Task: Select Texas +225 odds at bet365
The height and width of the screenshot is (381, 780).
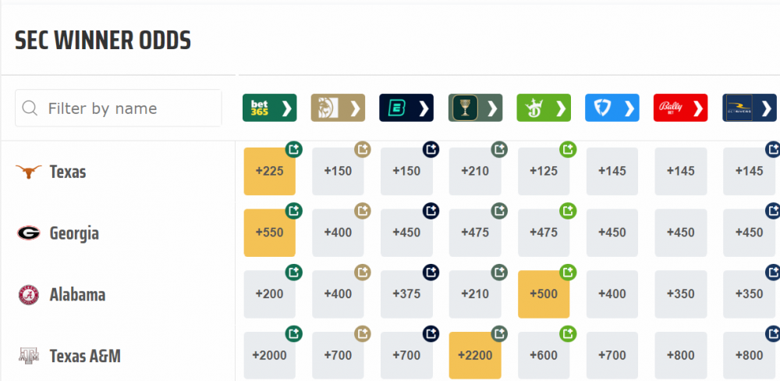Action: 268,172
